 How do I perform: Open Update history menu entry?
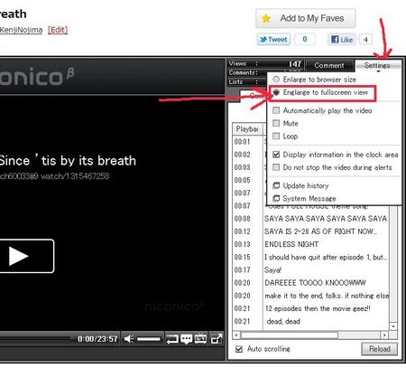[306, 185]
